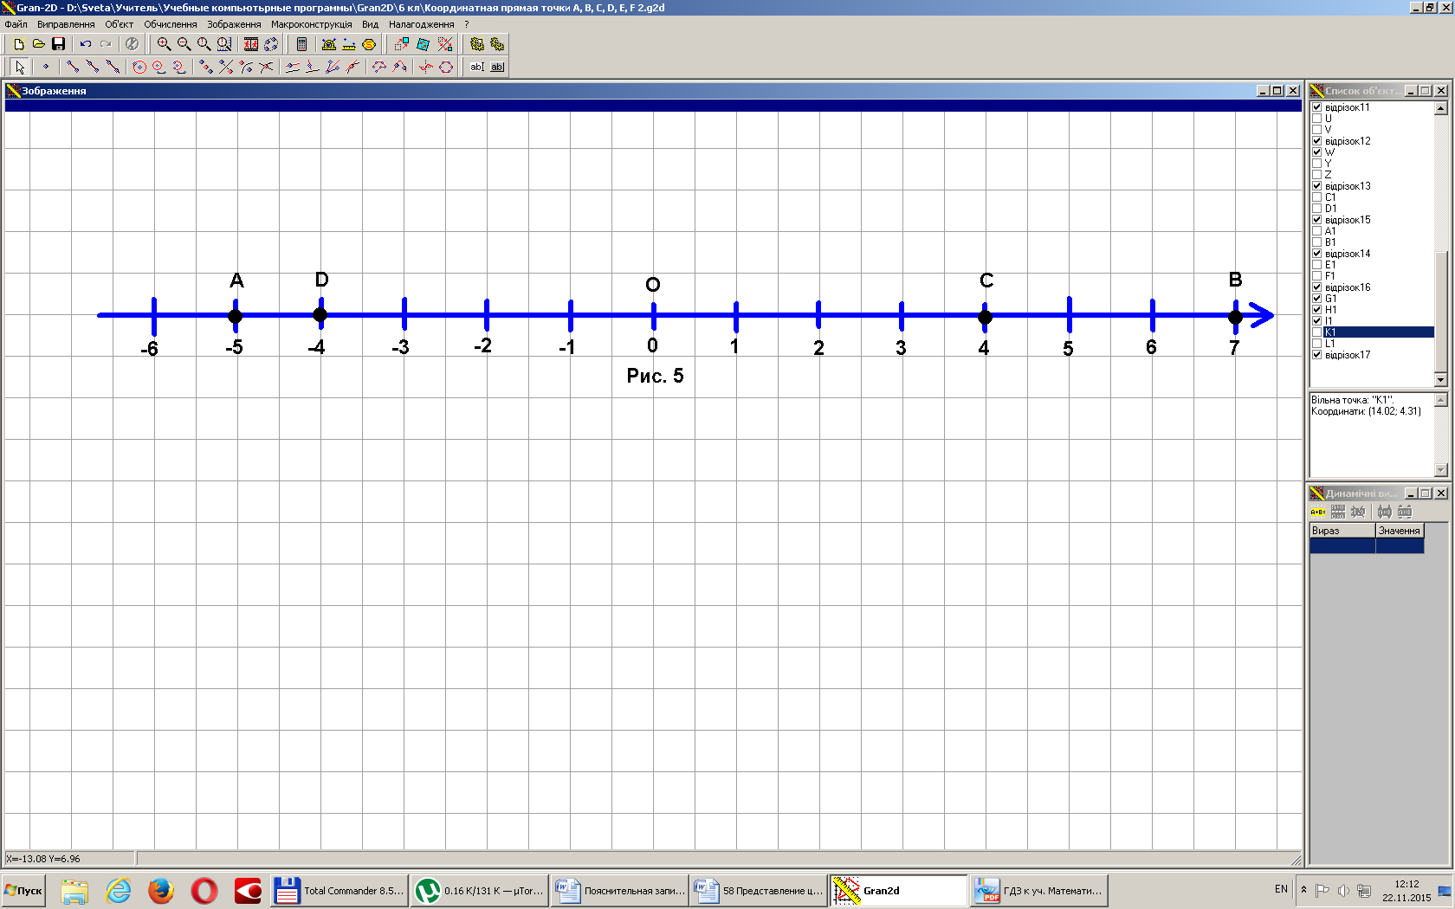The height and width of the screenshot is (909, 1455).
Task: Click the Вираз column header
Action: coord(1342,531)
